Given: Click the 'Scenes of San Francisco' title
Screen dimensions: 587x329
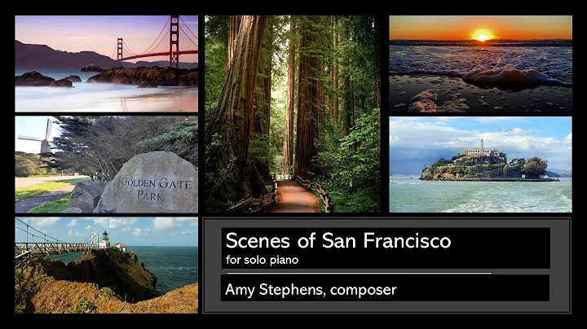Looking at the screenshot, I should point(338,240).
